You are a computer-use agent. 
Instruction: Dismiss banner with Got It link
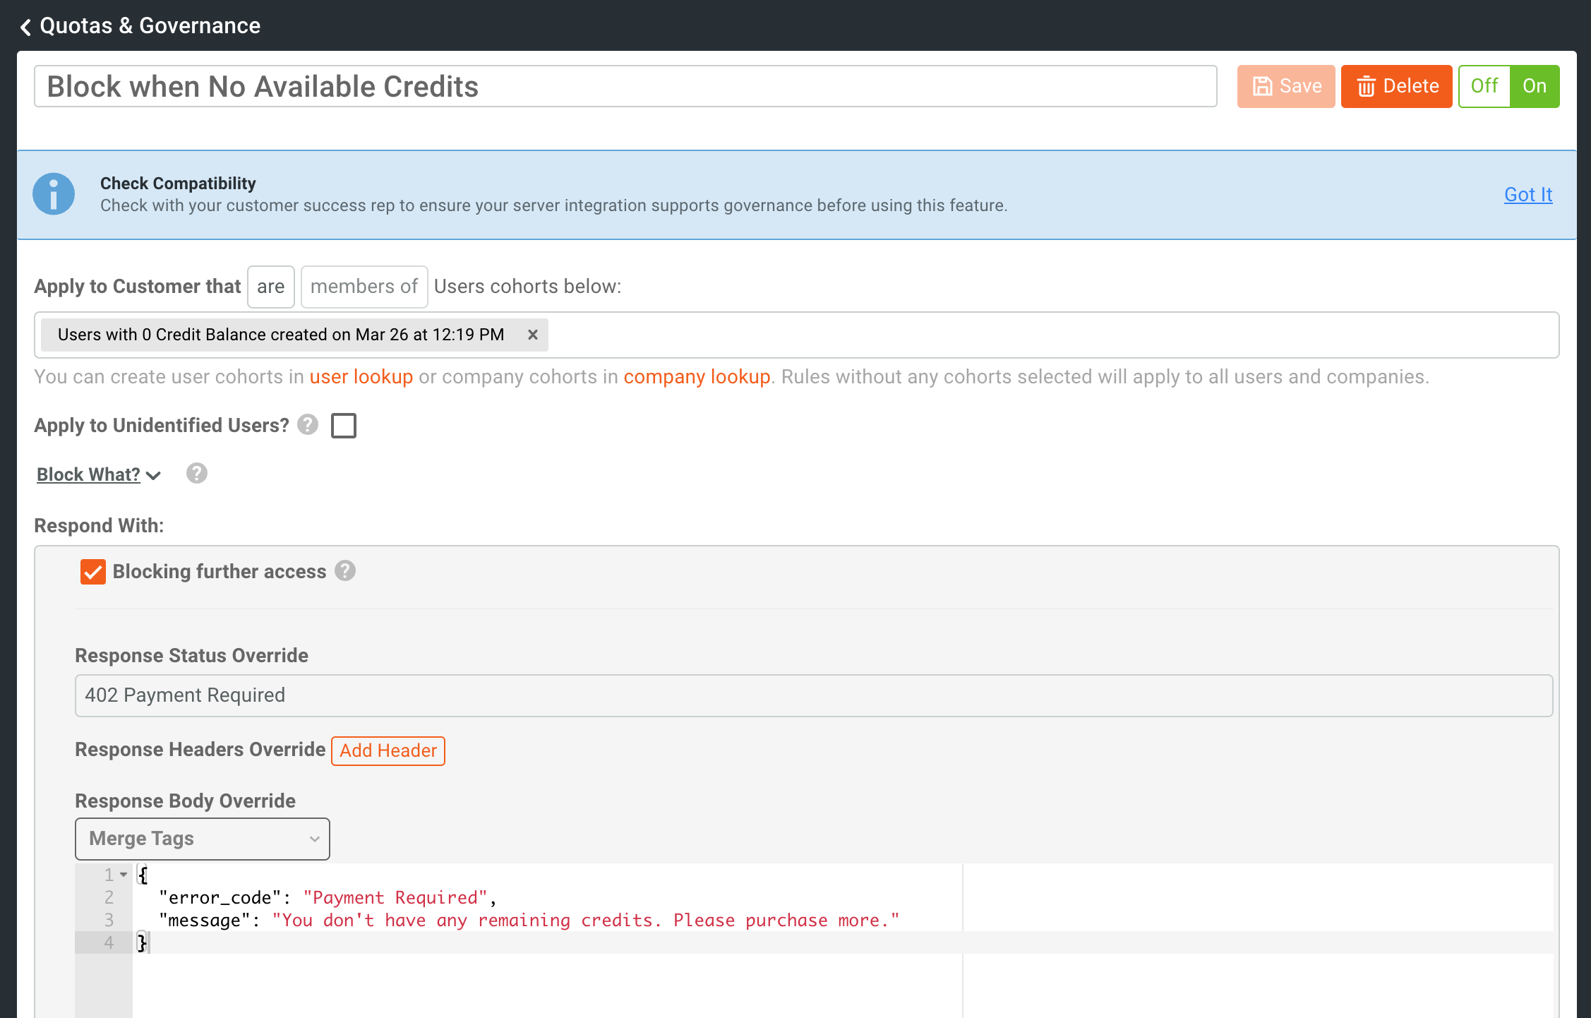1527,194
